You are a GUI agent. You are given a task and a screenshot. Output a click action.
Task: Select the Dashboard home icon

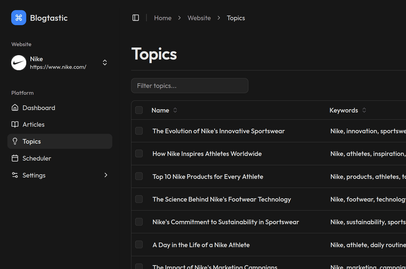point(15,107)
